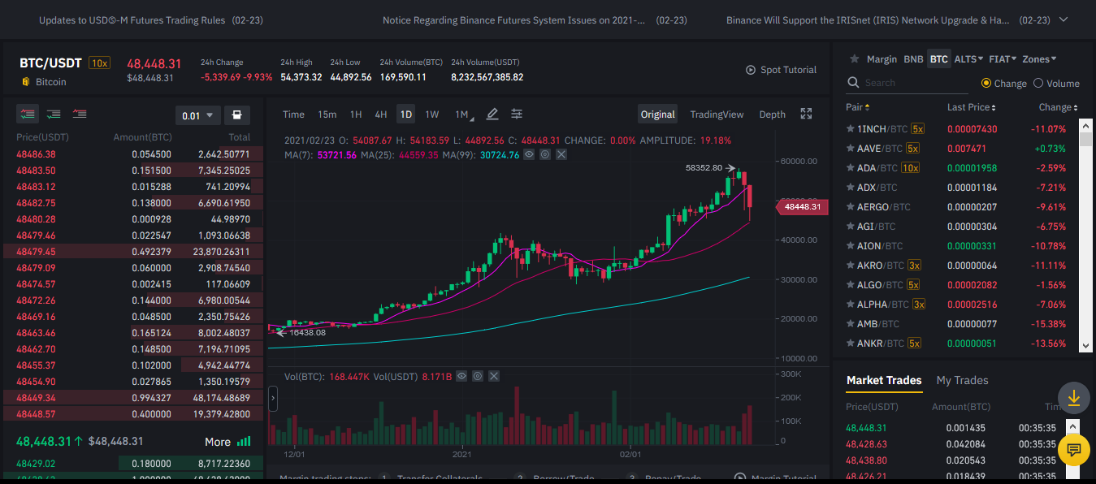This screenshot has width=1096, height=484.
Task: Open Spot Tutorial link
Action: coord(788,70)
